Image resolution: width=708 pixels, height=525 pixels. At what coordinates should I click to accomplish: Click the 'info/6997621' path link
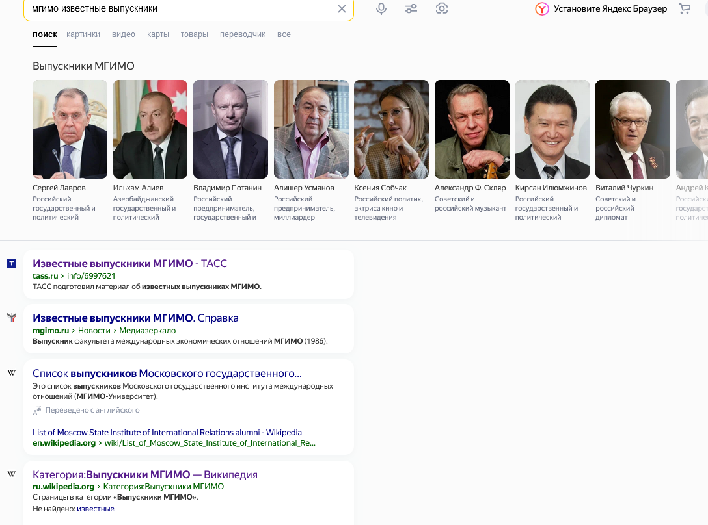tap(91, 276)
